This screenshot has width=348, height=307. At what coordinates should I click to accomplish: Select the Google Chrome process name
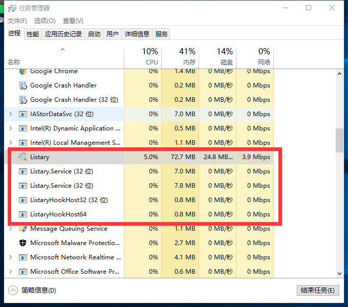(54, 72)
